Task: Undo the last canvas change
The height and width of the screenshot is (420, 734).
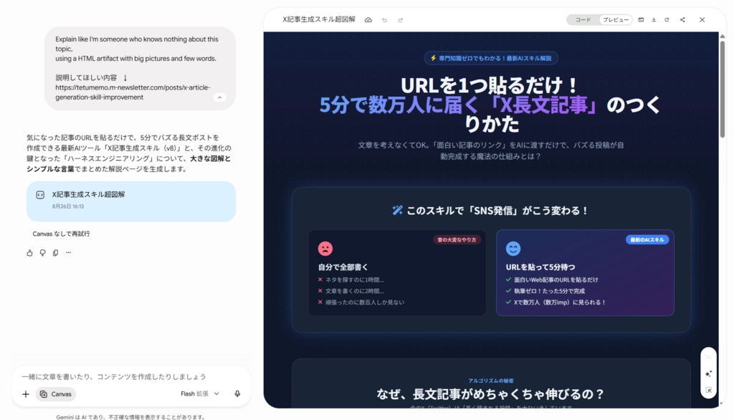Action: [384, 20]
